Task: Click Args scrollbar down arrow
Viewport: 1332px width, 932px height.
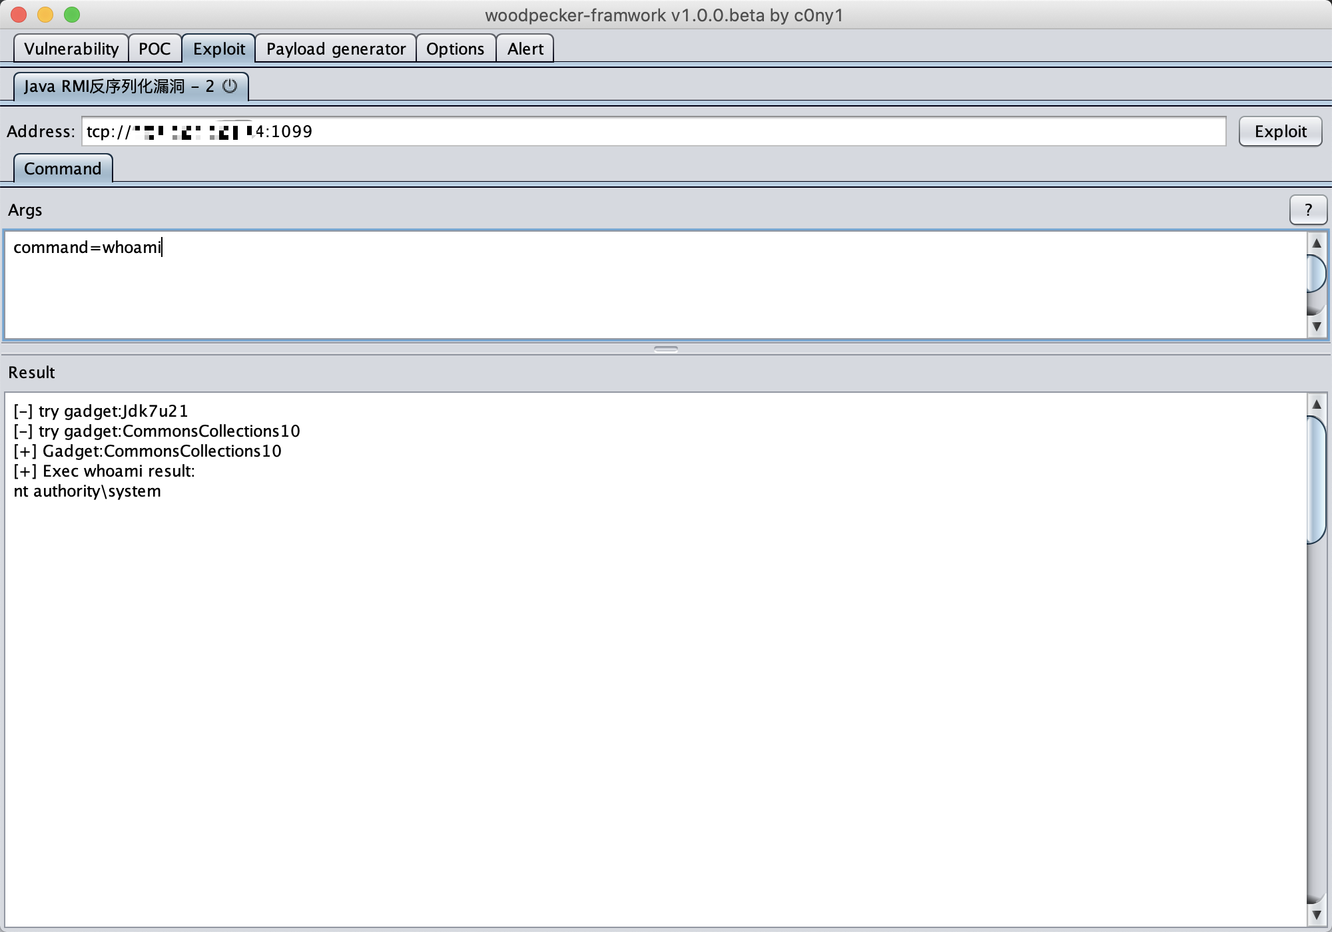Action: [1316, 327]
